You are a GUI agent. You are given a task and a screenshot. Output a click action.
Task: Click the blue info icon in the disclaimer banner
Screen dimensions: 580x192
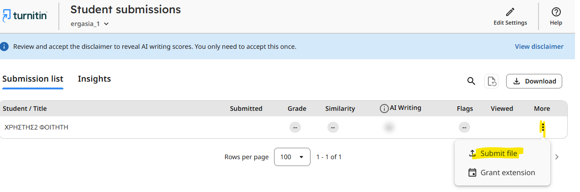coord(5,47)
